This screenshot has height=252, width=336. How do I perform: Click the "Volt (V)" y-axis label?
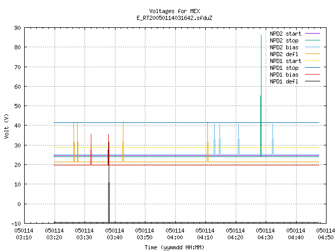click(6, 126)
